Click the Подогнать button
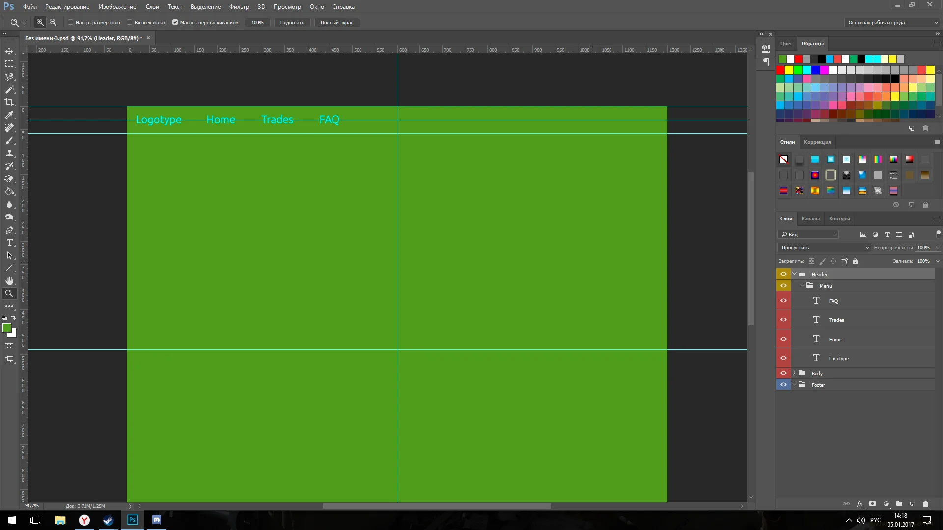943x530 pixels. click(x=292, y=23)
